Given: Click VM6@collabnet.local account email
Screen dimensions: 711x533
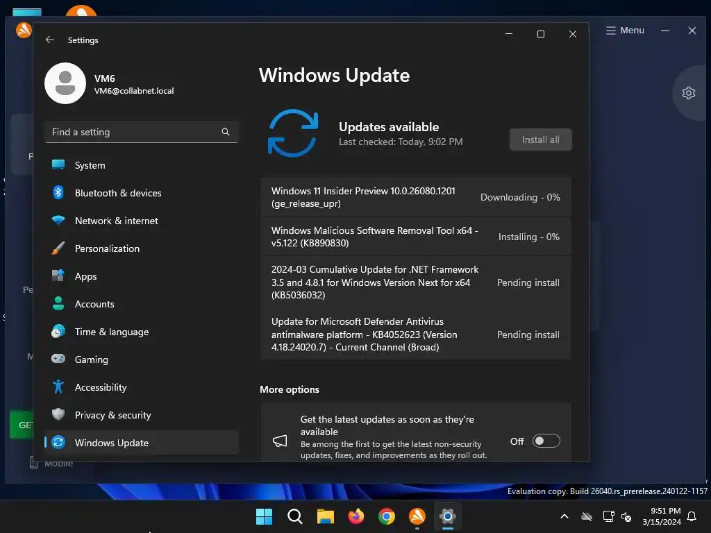Looking at the screenshot, I should tap(134, 91).
